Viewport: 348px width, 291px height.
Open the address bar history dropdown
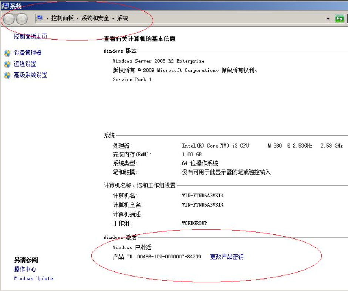[x=328, y=19]
